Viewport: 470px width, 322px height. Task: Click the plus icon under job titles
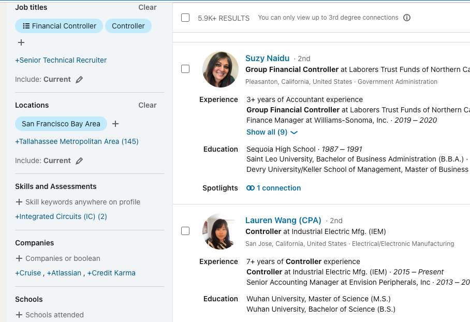point(21,42)
